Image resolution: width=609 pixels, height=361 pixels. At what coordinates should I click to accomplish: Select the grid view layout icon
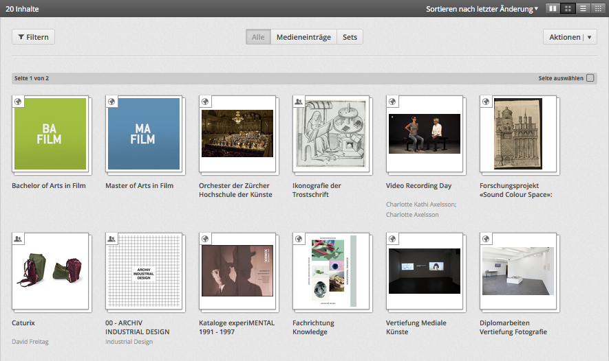[x=568, y=9]
